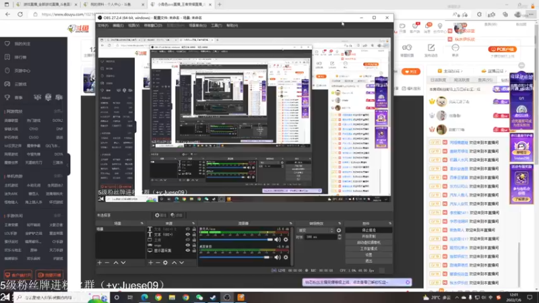539x303 pixels.
Task: Open 场景集合(S) menu in OBS
Action: tap(197, 26)
